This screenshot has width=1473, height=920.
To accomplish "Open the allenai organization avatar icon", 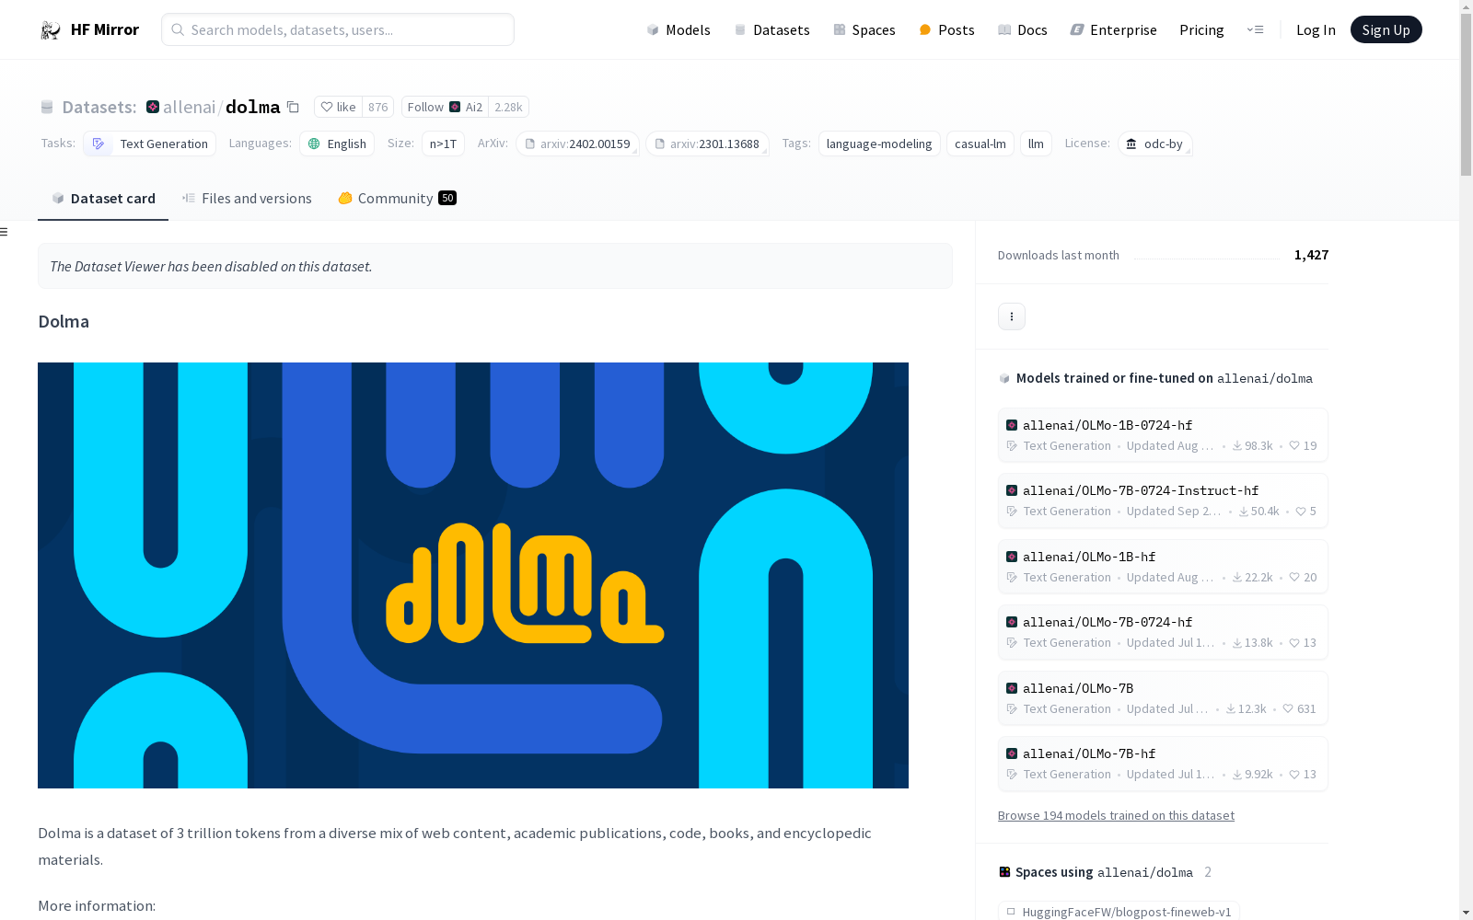I will (153, 107).
